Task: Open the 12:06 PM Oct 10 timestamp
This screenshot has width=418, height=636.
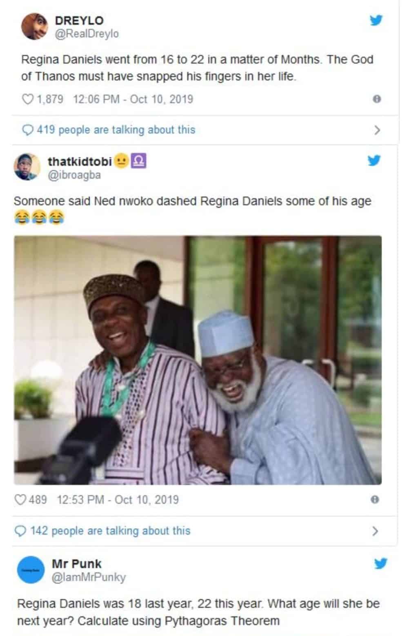Action: [133, 99]
